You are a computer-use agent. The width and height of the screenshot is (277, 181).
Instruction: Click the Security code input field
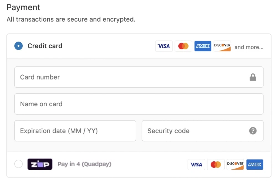coord(194,131)
